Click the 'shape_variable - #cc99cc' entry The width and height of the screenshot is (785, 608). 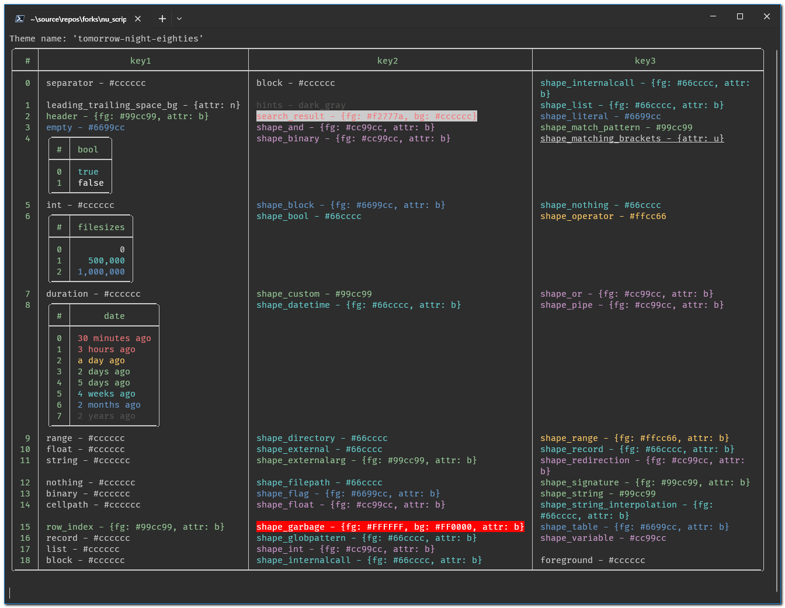coord(603,538)
